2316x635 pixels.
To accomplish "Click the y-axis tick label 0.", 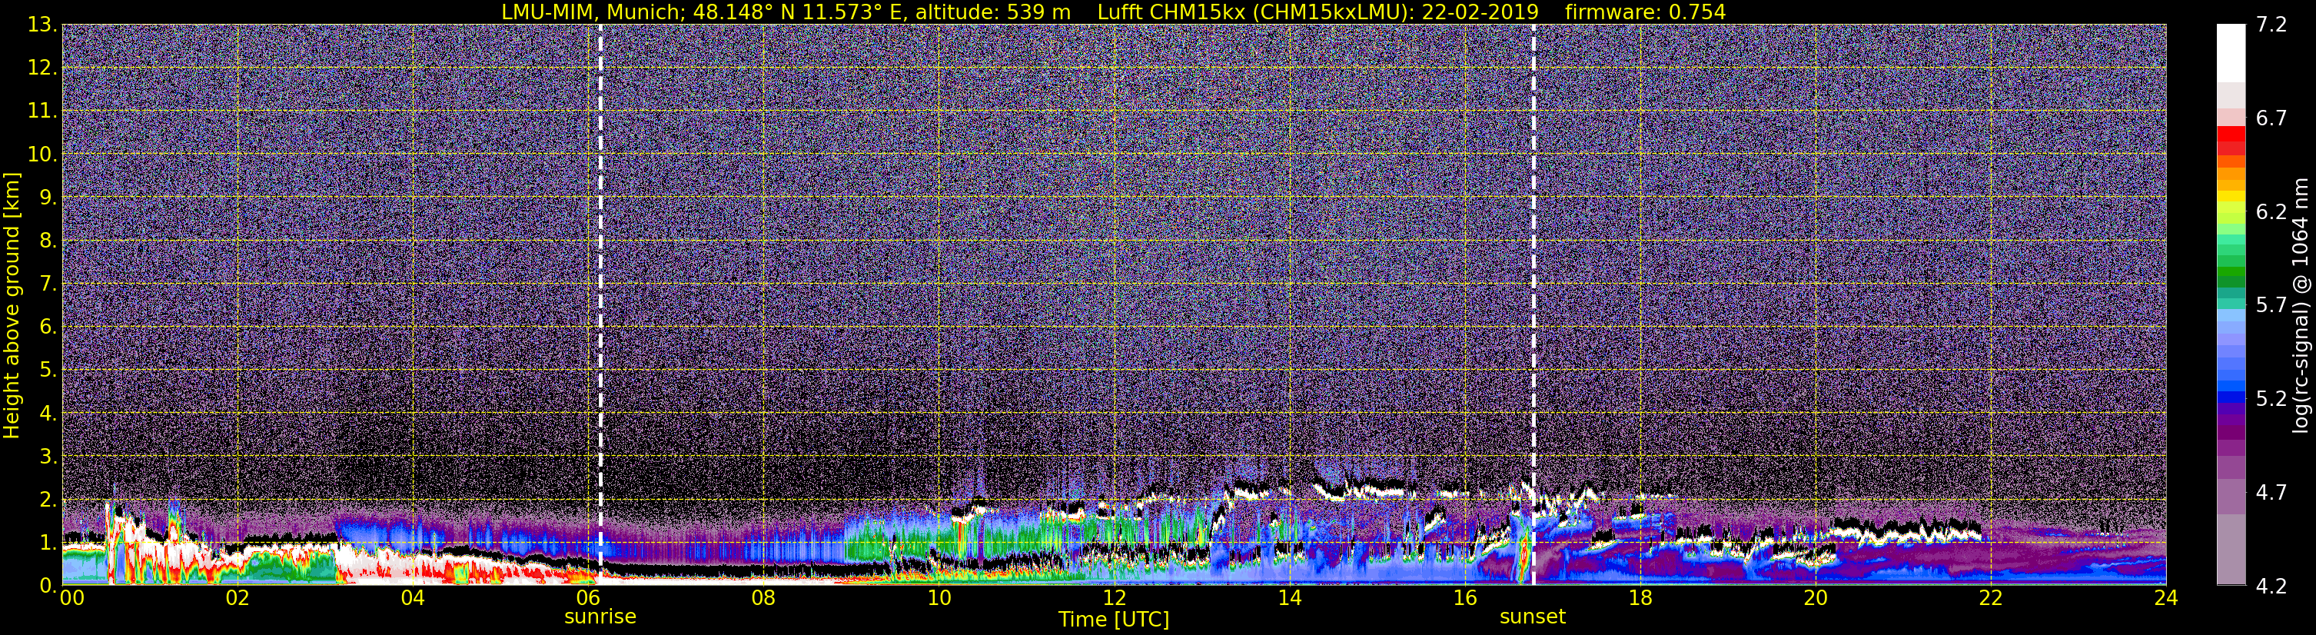I will tap(48, 584).
